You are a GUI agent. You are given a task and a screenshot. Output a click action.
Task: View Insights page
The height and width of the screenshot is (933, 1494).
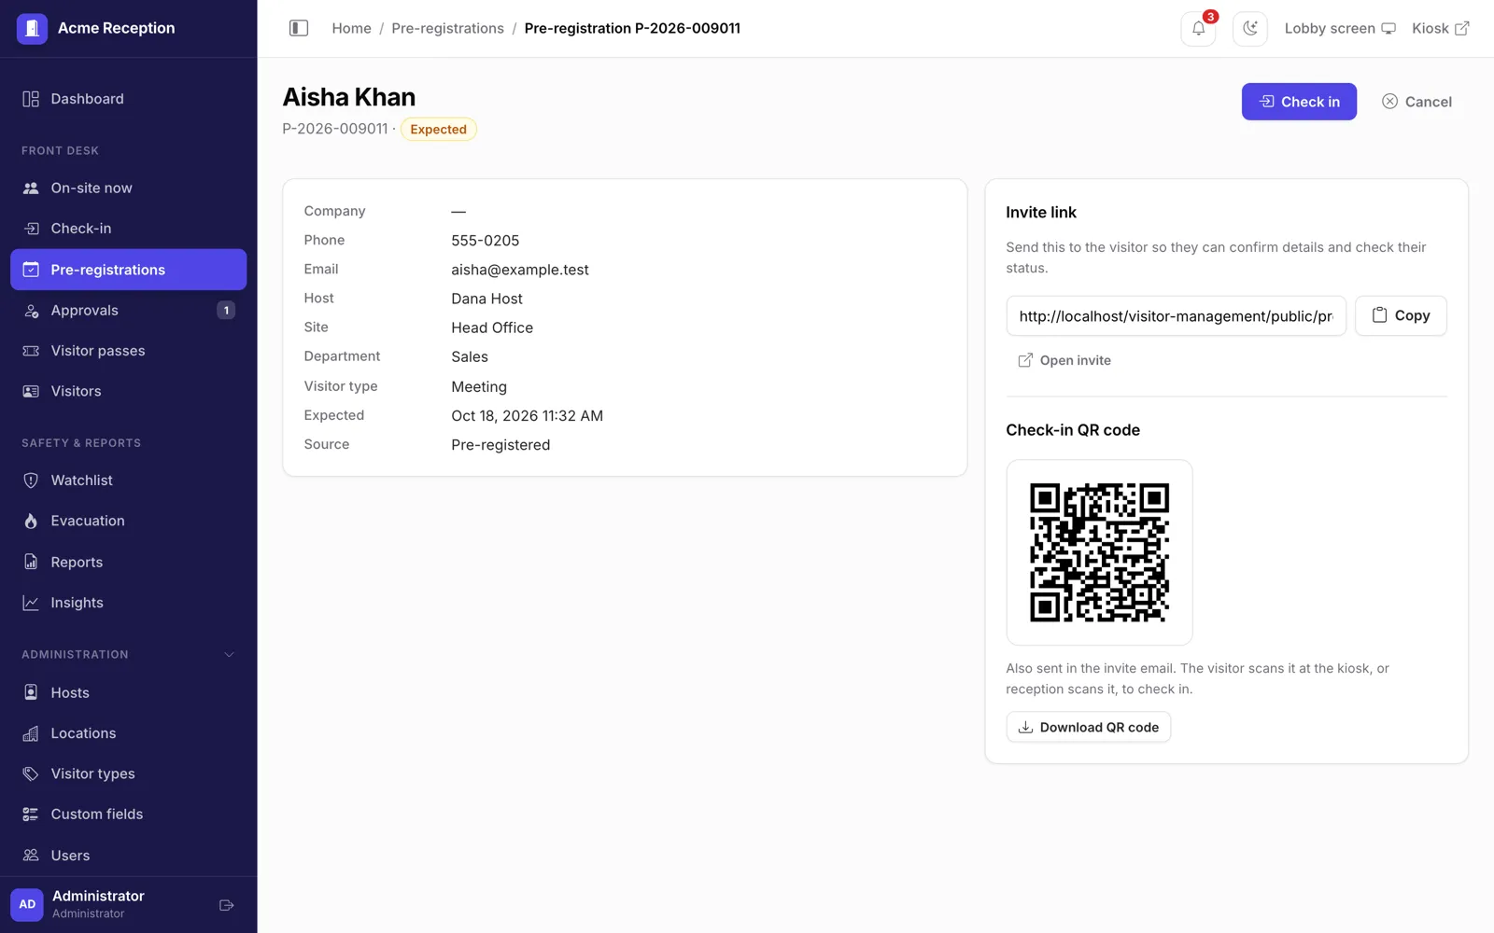129,603
